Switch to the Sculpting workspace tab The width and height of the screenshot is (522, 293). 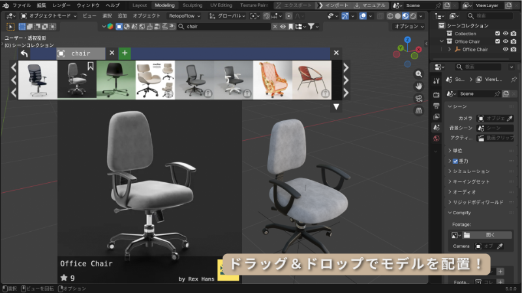coord(192,5)
